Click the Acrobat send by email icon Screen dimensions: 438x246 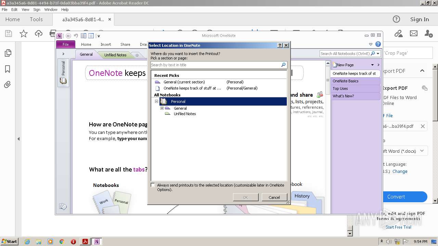pyautogui.click(x=414, y=33)
